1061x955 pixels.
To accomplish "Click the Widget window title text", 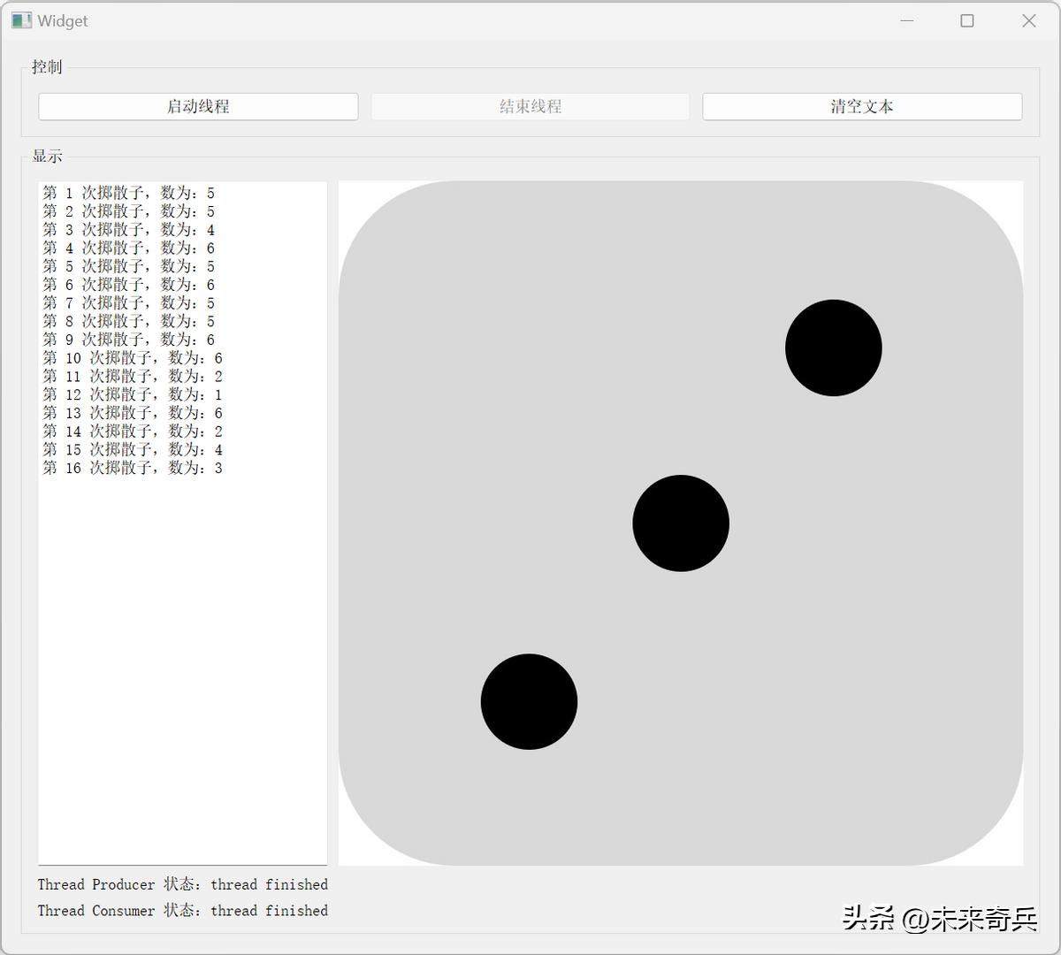I will 63,21.
